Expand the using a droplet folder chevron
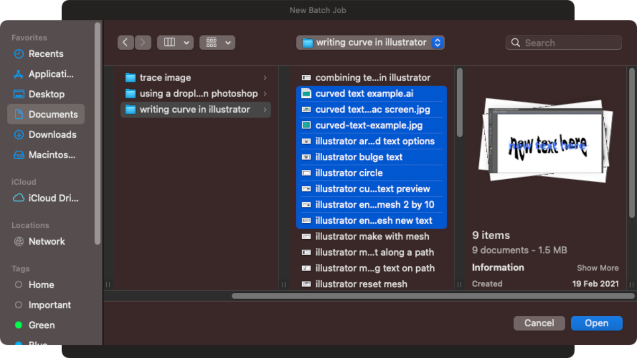Image resolution: width=637 pixels, height=358 pixels. tap(265, 93)
